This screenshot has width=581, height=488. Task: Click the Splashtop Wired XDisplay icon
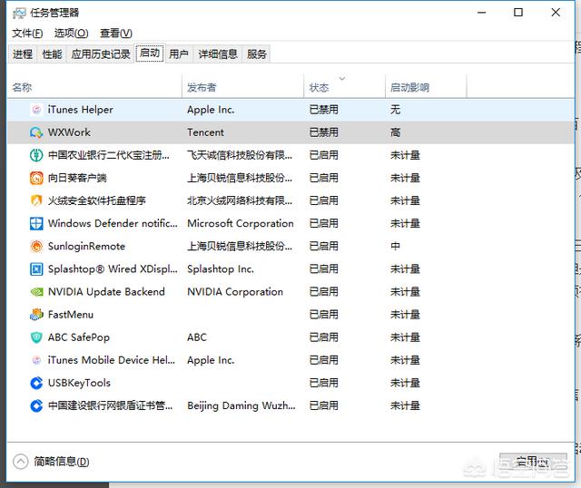click(36, 269)
